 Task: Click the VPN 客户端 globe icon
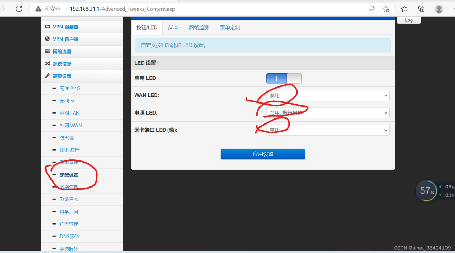click(47, 39)
